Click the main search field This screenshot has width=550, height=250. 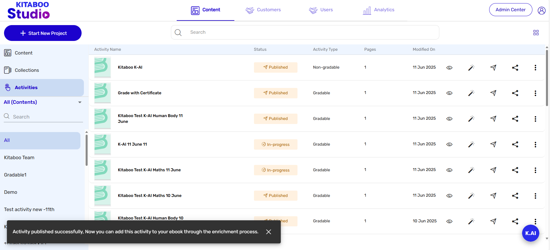coord(305,32)
